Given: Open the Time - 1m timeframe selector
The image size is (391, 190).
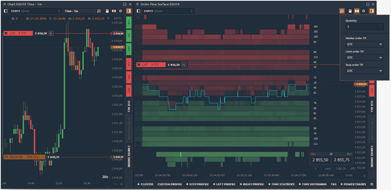Looking at the screenshot, I should (x=79, y=11).
